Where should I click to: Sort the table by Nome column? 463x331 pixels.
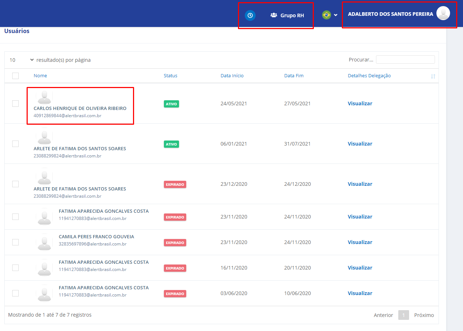[40, 76]
